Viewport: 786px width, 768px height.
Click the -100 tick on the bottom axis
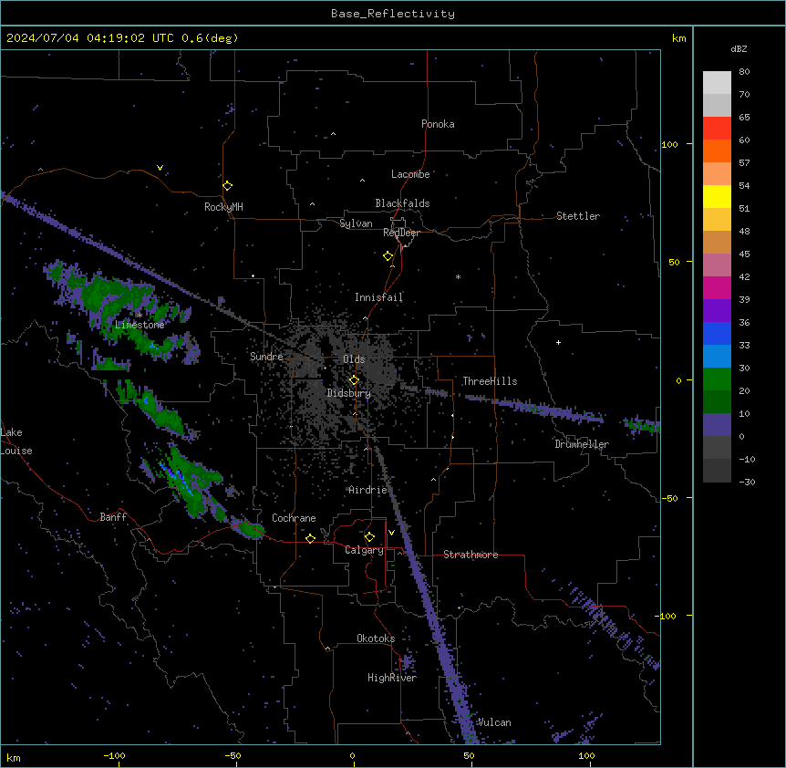(x=114, y=755)
